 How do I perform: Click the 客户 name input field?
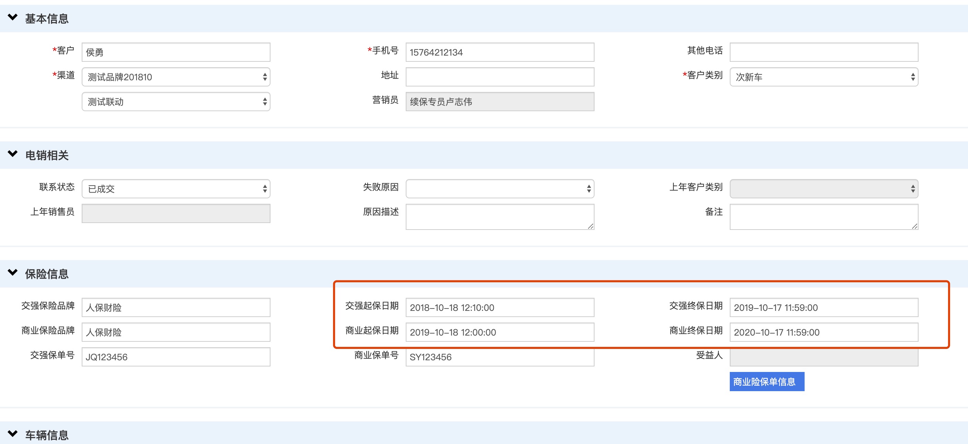click(x=176, y=52)
